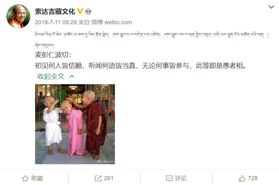Open the 评论 comments section

click(x=181, y=178)
